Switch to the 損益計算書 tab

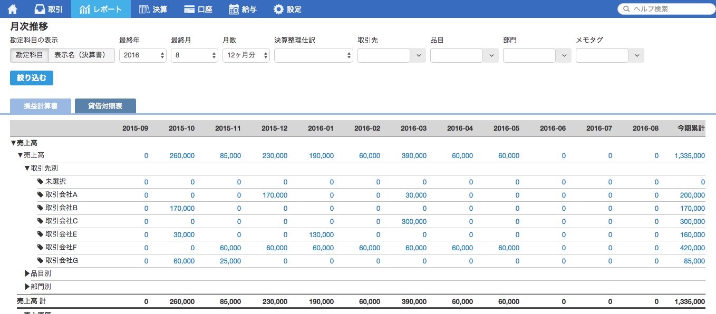pyautogui.click(x=41, y=106)
